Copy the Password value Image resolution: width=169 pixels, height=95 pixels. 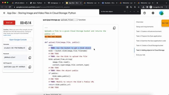click(x=30, y=58)
